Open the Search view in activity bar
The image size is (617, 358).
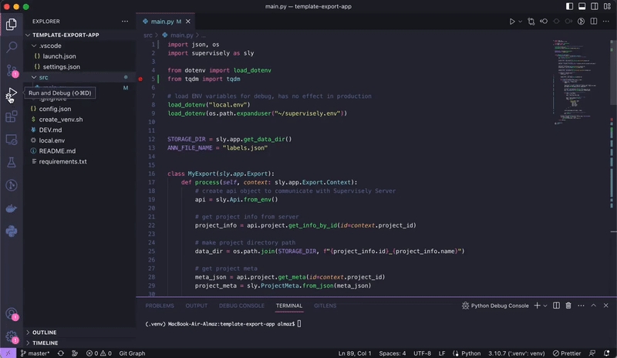(12, 47)
